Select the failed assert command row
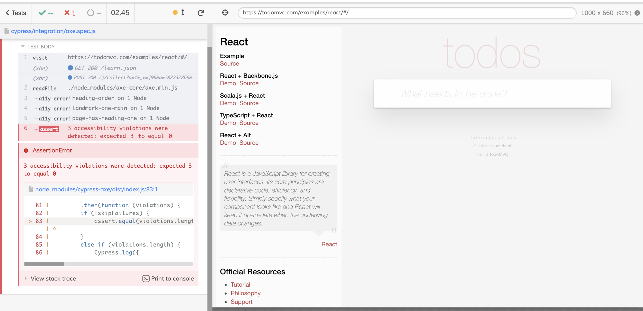This screenshot has width=643, height=311. 108,132
